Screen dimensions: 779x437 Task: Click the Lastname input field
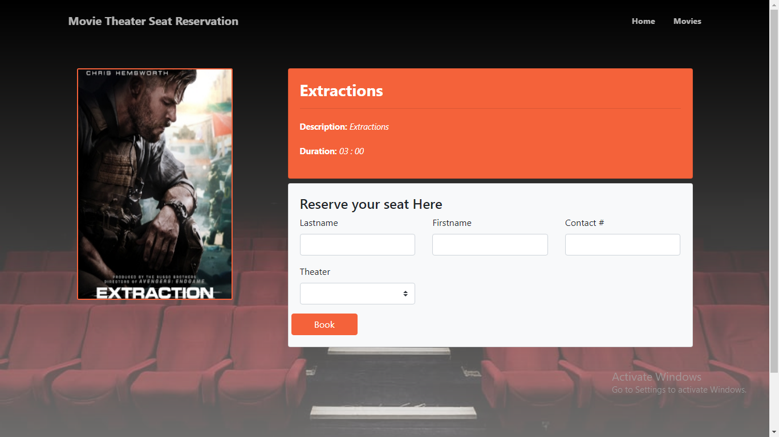click(357, 244)
